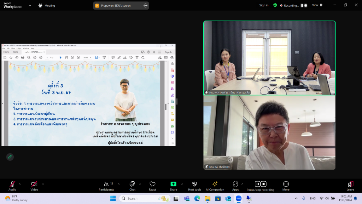Open the Zoom Workplace dropdown arrow
This screenshot has width=362, height=204.
coord(30,6)
